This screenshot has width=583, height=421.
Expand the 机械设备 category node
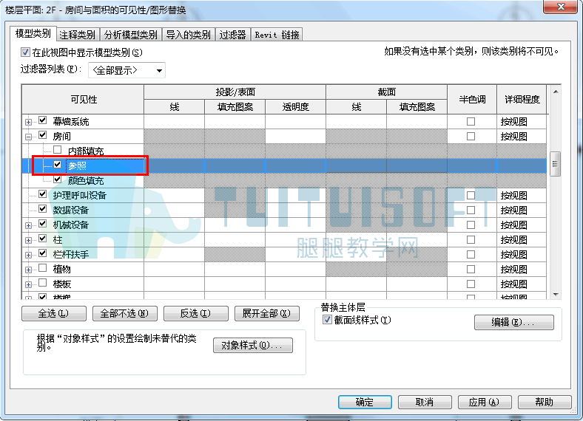pyautogui.click(x=28, y=226)
